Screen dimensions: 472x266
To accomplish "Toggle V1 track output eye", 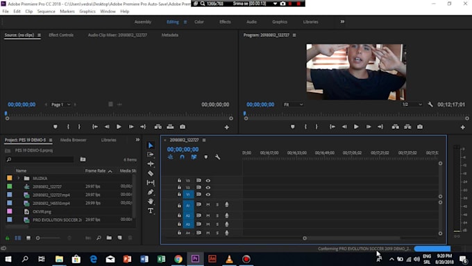I will click(208, 195).
